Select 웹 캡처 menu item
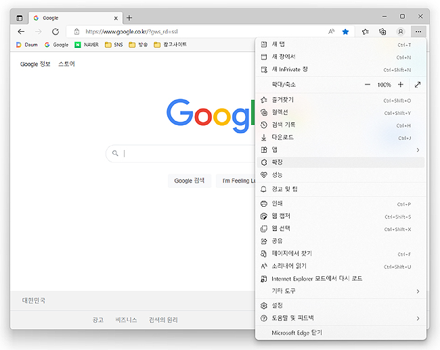This screenshot has width=440, height=350. 340,216
